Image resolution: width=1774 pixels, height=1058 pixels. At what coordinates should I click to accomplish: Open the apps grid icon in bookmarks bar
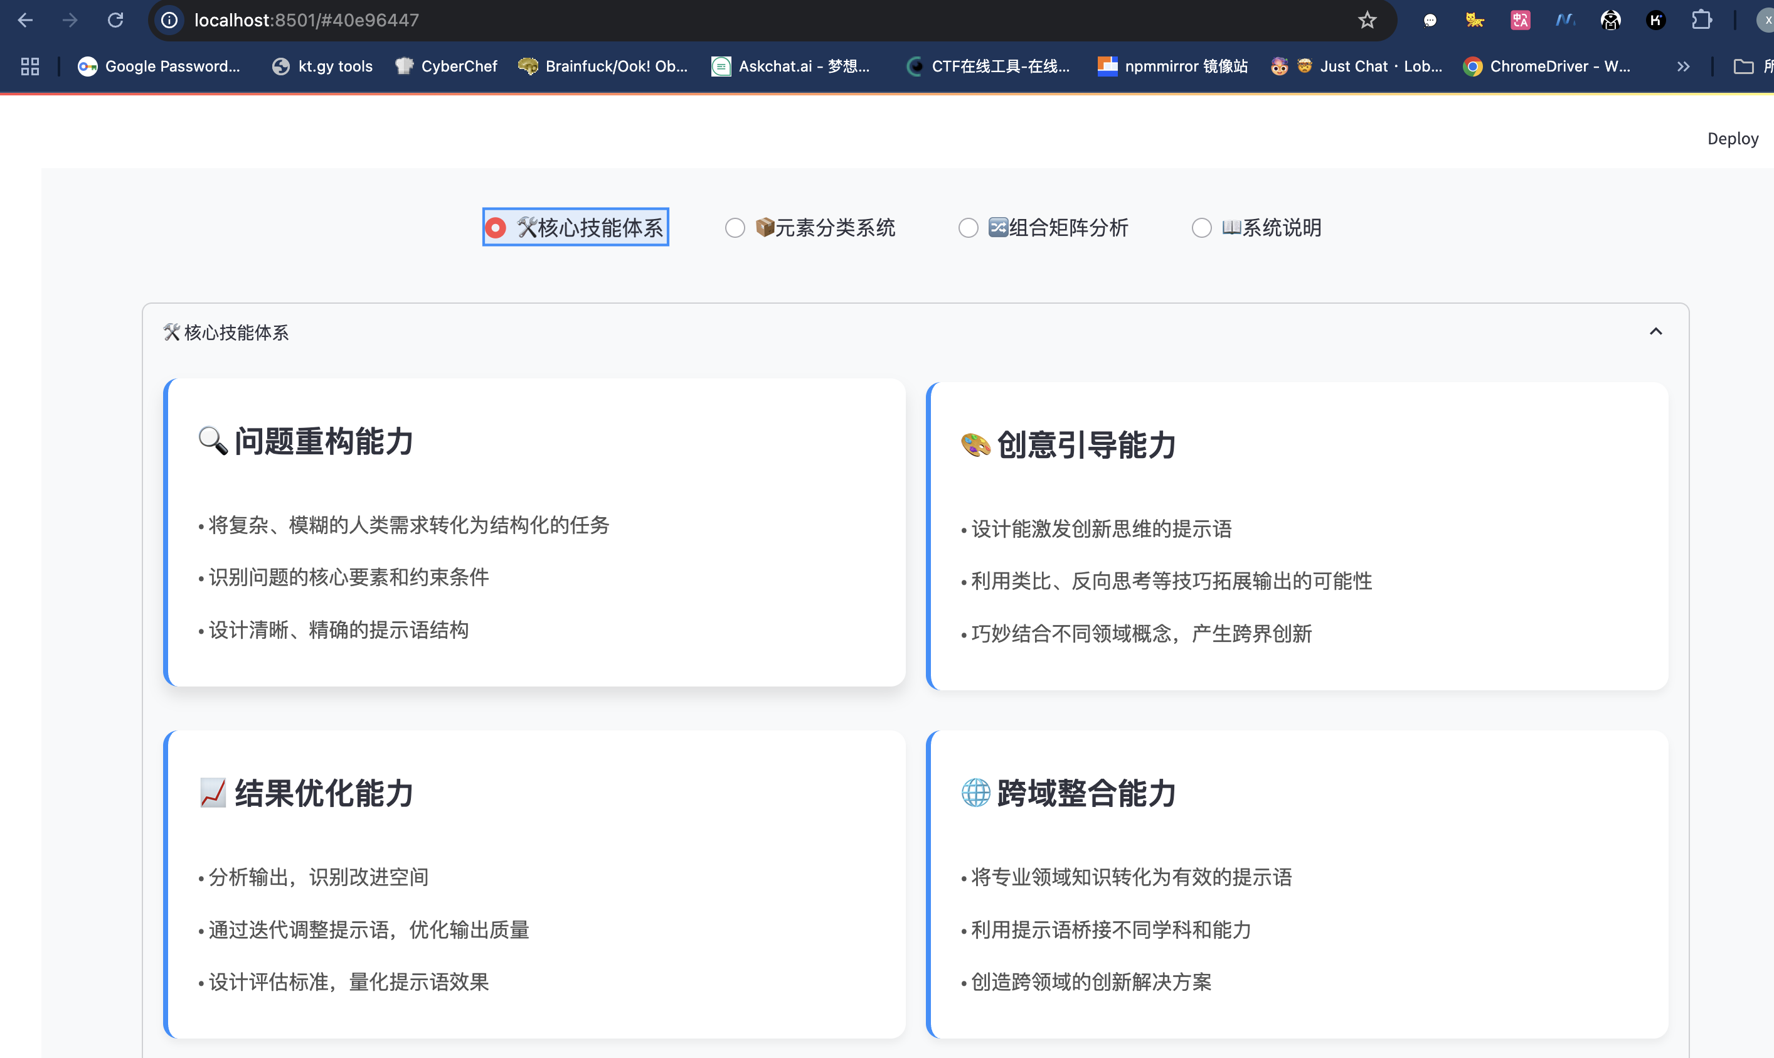tap(30, 67)
